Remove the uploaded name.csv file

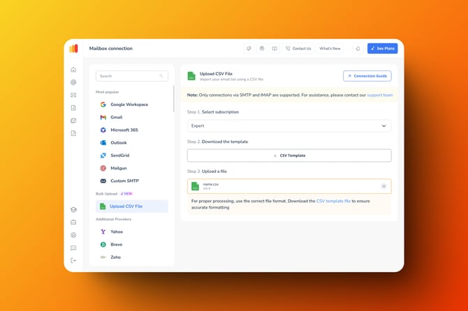tap(383, 186)
